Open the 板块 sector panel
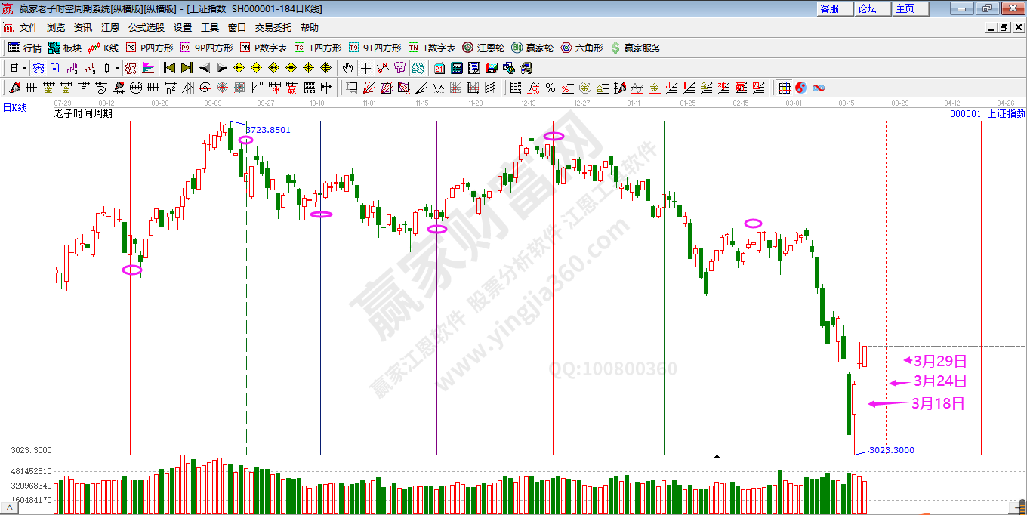Screen dimensions: 1027x515 click(x=64, y=48)
